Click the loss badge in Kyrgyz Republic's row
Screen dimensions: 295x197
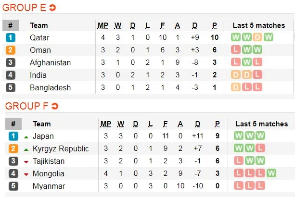[x=260, y=148]
